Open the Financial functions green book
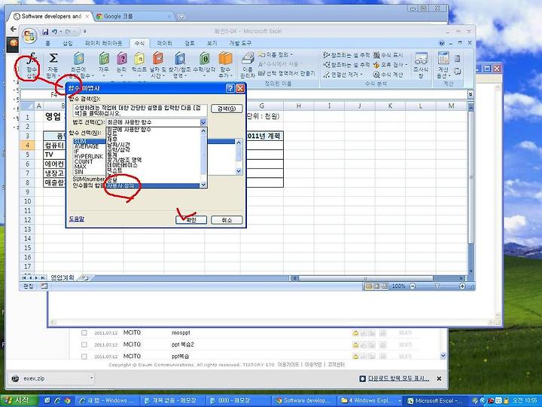This screenshot has height=407, width=542. 104,59
